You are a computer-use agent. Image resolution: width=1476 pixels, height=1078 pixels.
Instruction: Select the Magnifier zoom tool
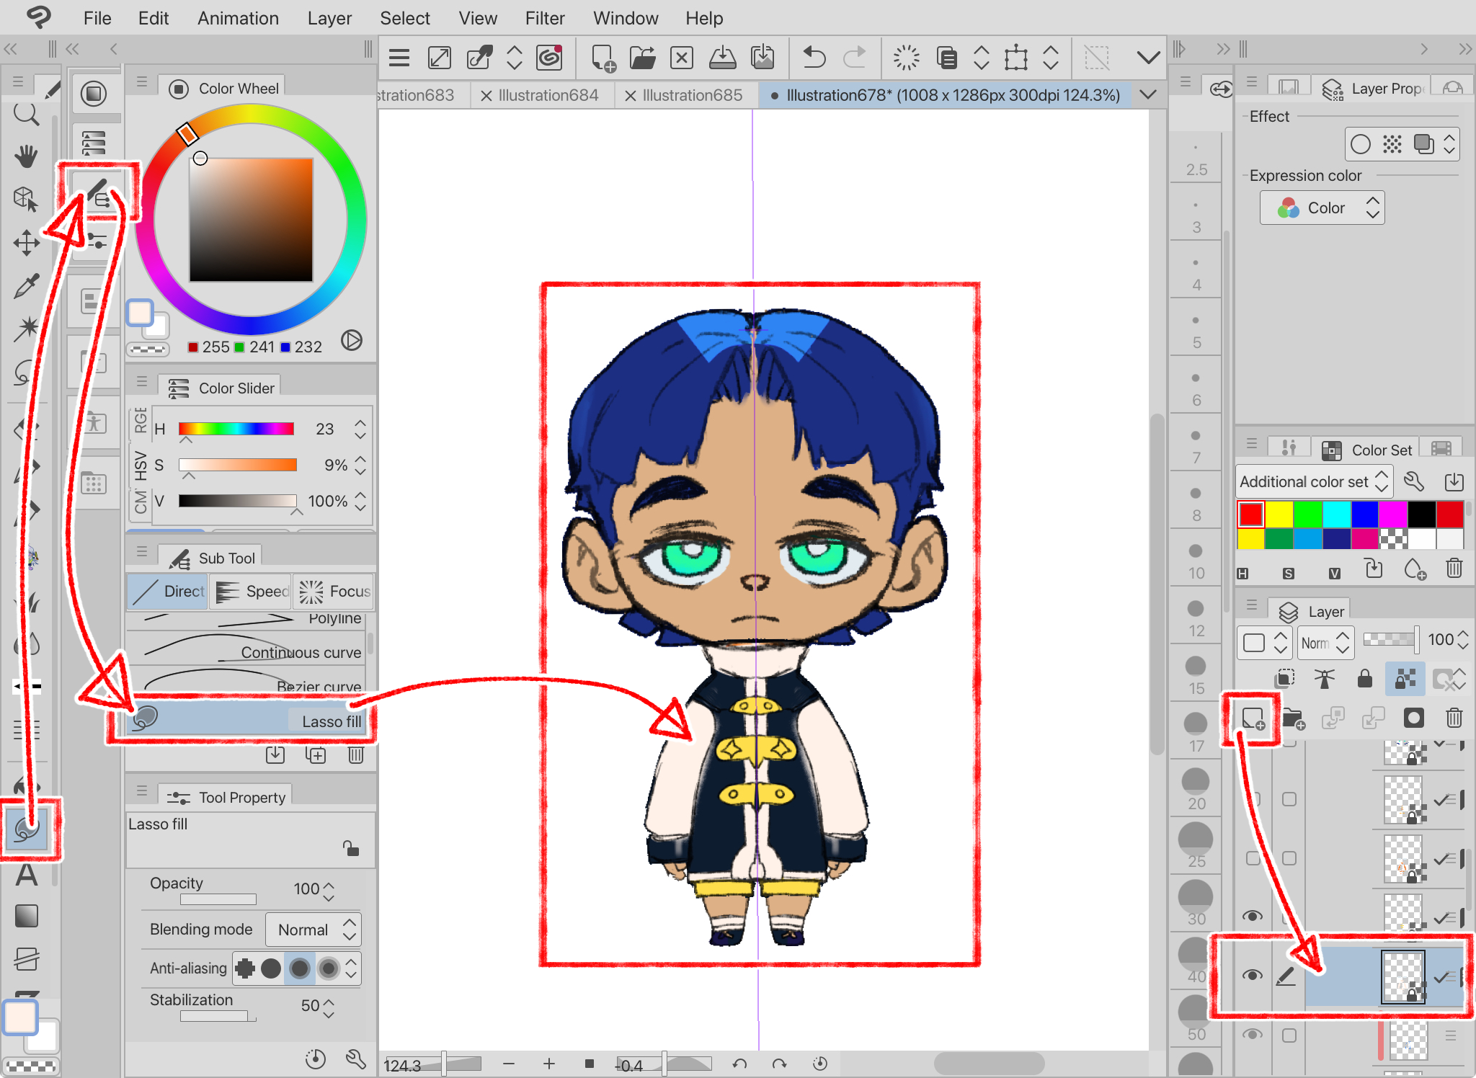click(x=26, y=113)
